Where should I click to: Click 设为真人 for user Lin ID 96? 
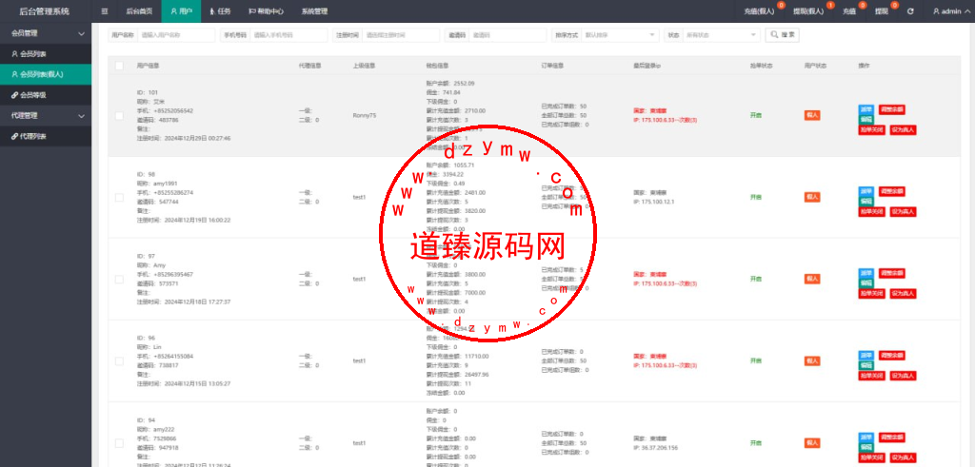click(903, 376)
